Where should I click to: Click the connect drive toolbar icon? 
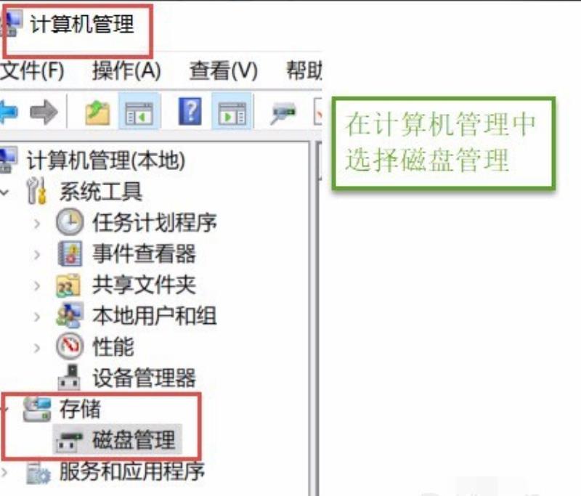(283, 113)
